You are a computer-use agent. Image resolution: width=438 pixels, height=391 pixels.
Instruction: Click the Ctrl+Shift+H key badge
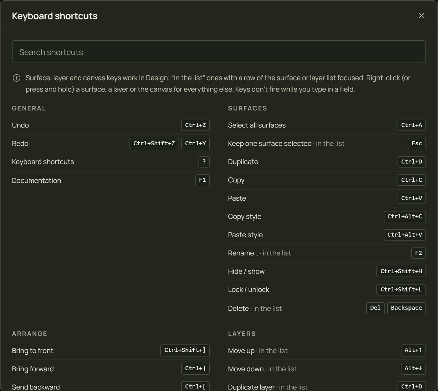(x=401, y=271)
